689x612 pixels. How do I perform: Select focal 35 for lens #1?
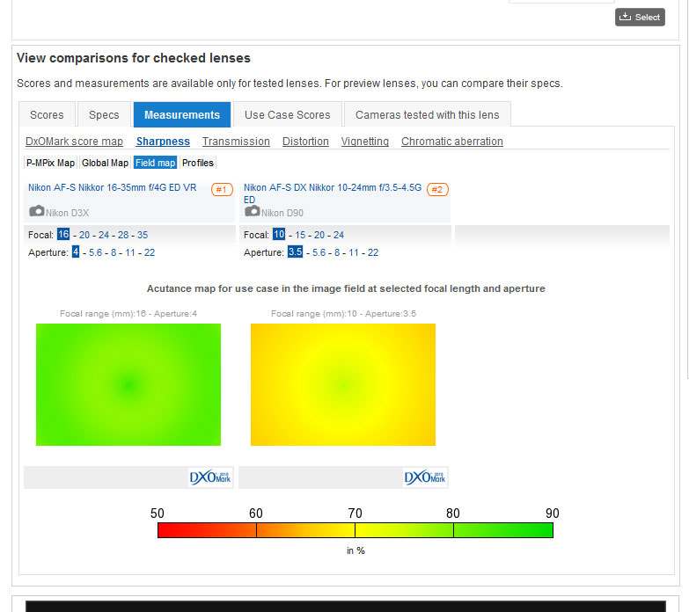click(x=143, y=235)
